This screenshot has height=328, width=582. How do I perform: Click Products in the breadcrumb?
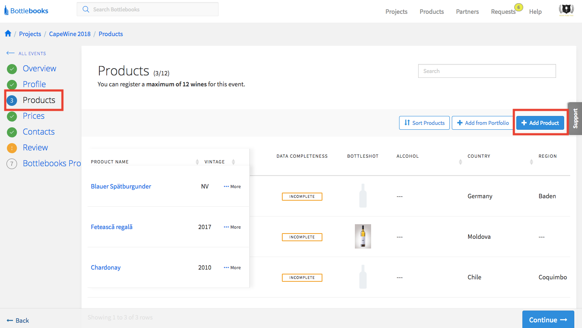point(111,34)
